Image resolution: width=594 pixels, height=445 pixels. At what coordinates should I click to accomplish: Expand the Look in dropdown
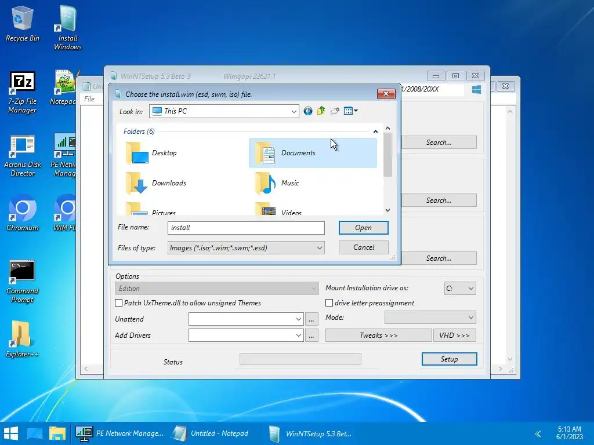[294, 111]
